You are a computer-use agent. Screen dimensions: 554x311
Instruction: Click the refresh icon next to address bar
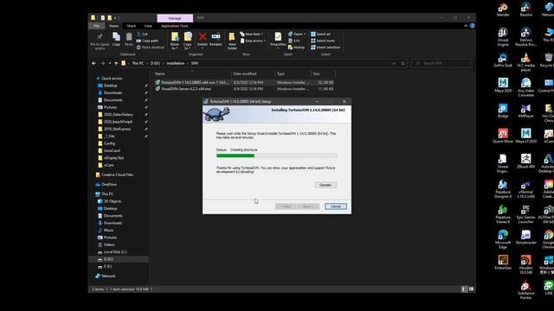(x=403, y=63)
